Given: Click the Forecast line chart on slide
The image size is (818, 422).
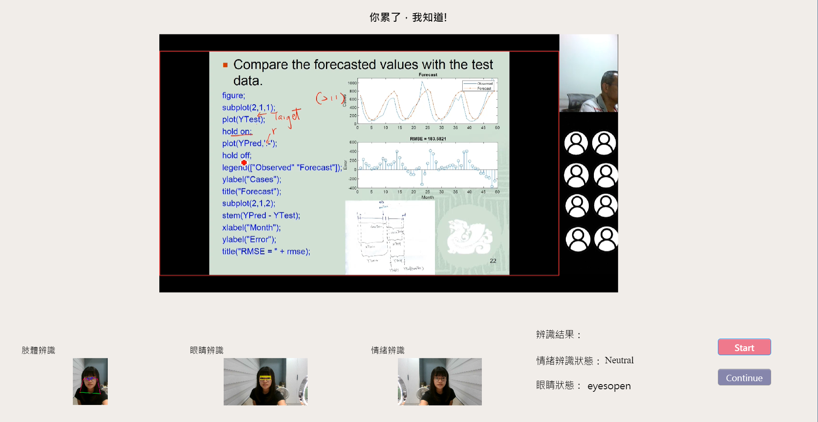Looking at the screenshot, I should pos(427,101).
